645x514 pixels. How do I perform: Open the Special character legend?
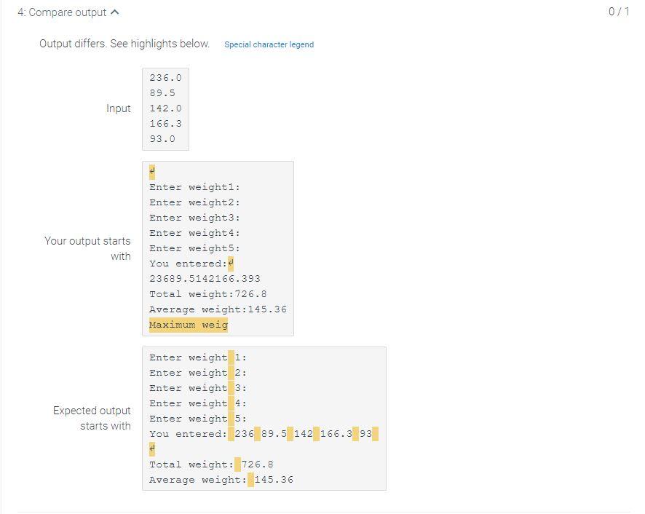(x=269, y=44)
